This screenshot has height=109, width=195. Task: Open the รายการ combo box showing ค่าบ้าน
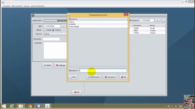[55, 34]
